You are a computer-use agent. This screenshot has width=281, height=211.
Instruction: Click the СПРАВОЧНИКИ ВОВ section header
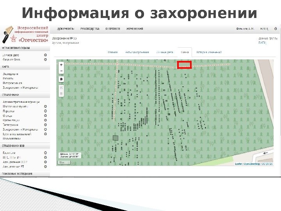(x=13, y=146)
